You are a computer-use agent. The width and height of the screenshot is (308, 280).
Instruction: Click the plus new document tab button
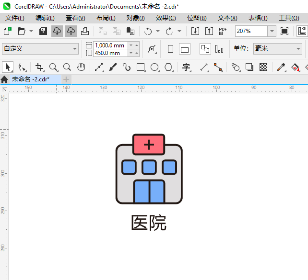click(66, 79)
